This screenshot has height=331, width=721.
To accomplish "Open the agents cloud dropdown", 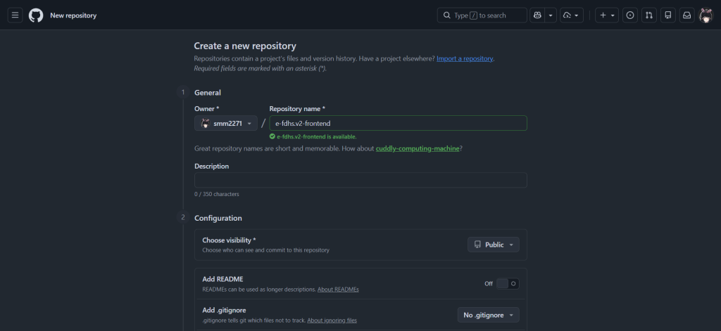I will 572,15.
